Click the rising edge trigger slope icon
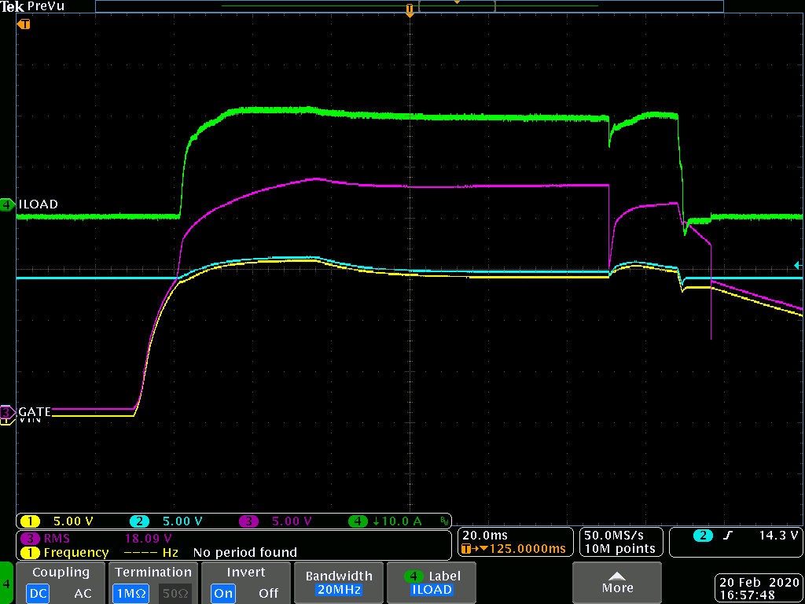Viewport: 805px width, 604px height. point(727,536)
